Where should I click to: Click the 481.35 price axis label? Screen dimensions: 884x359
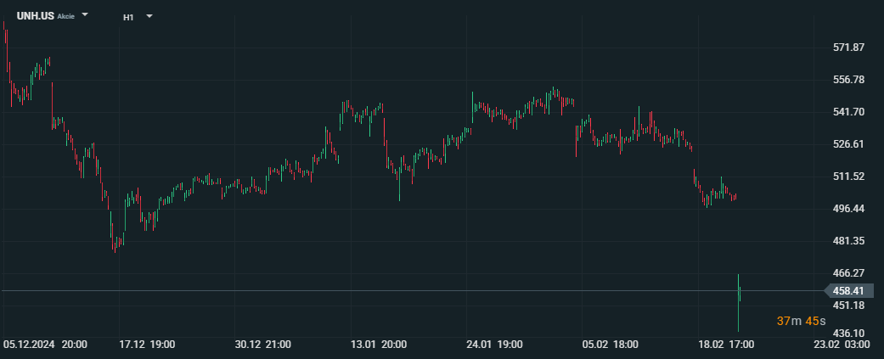click(848, 241)
